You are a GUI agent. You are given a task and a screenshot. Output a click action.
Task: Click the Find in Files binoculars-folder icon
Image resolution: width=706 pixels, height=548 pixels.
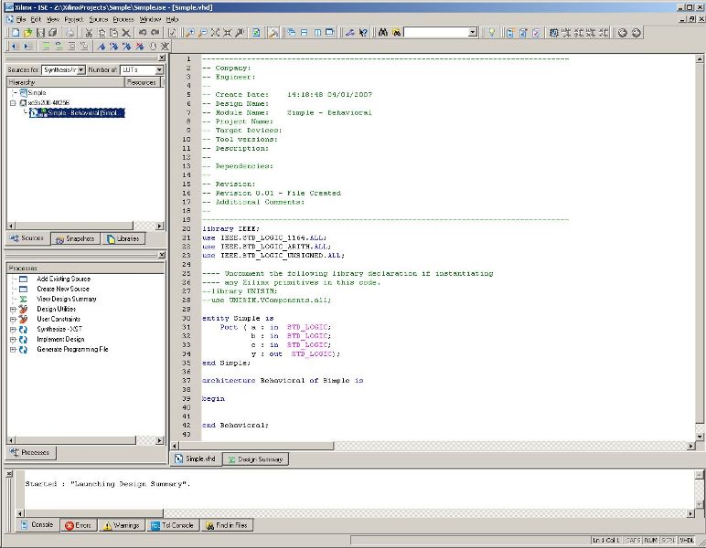click(x=396, y=32)
